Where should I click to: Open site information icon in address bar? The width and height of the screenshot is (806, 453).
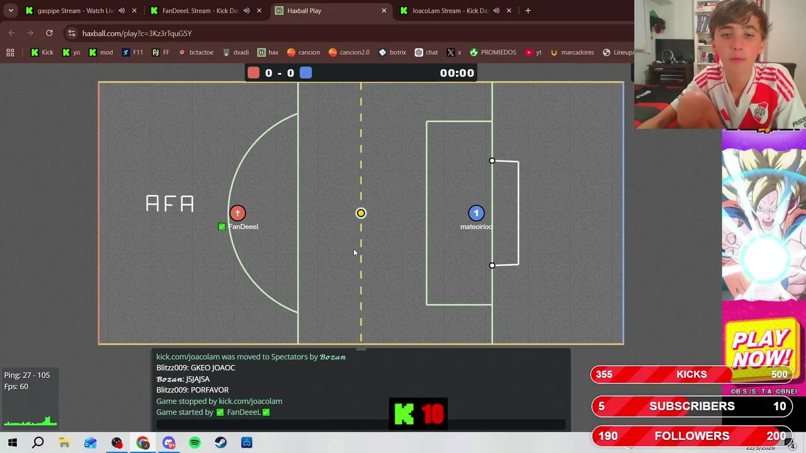click(x=72, y=33)
